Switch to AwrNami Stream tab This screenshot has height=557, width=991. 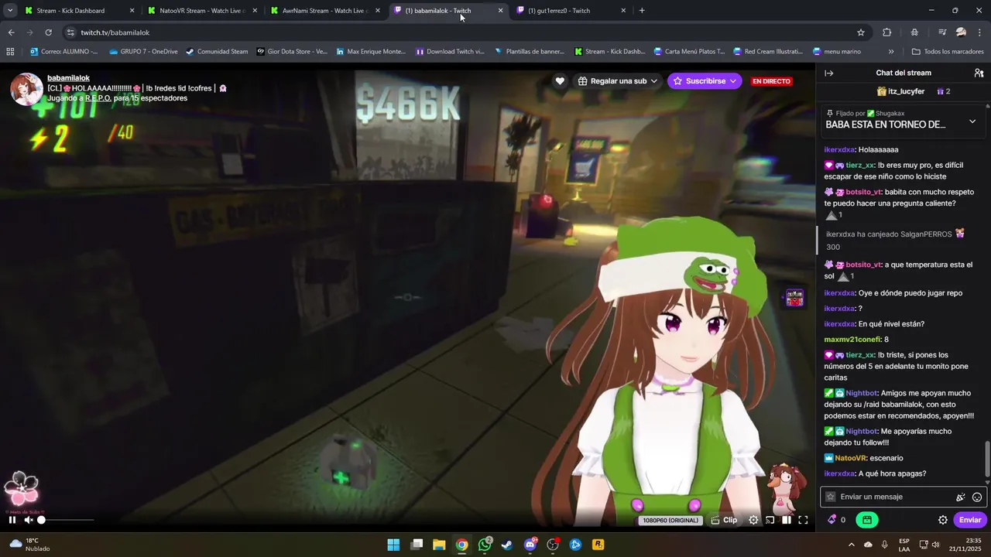point(325,11)
